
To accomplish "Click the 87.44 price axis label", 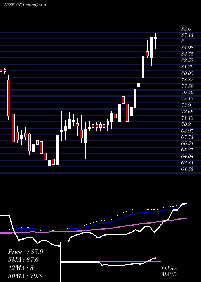I will [187, 35].
